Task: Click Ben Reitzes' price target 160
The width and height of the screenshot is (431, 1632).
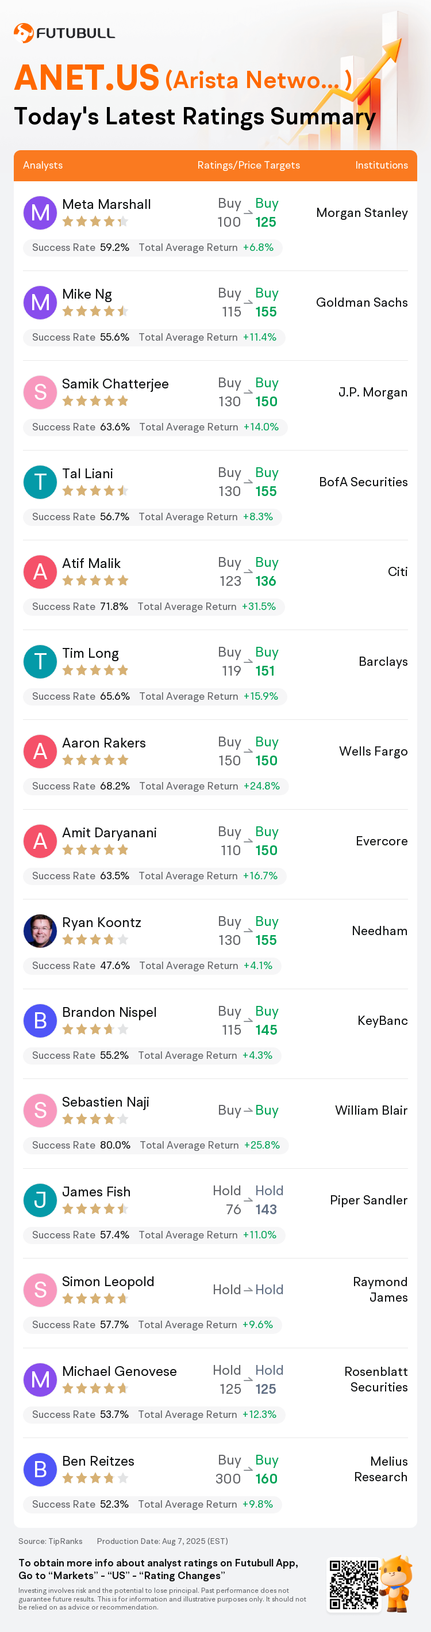Action: point(267,1479)
